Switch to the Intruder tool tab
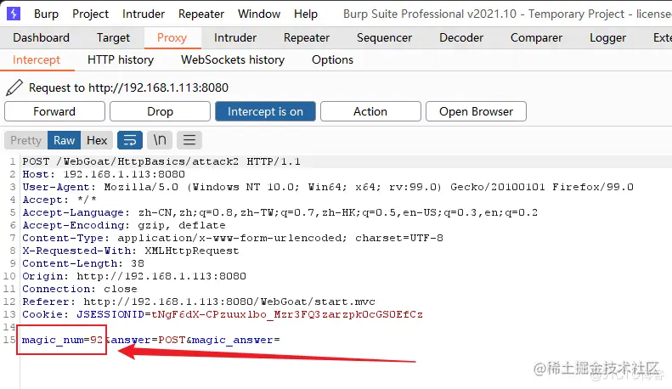 (235, 37)
